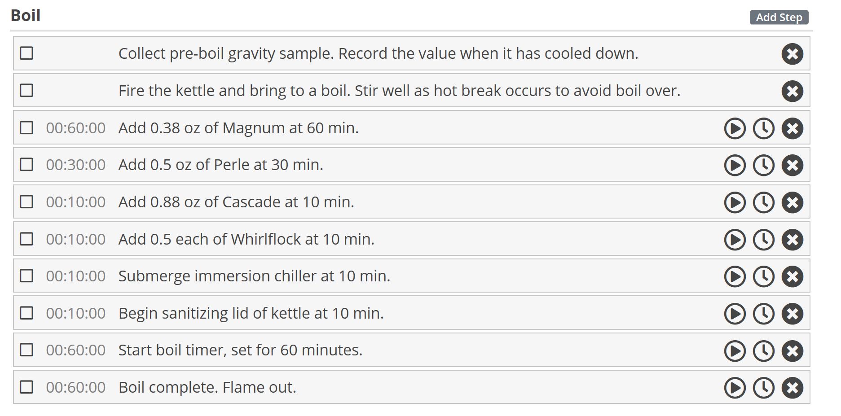Check the 'Boil complete. Flame out.' box
Screen dimensions: 841x416
click(x=26, y=387)
